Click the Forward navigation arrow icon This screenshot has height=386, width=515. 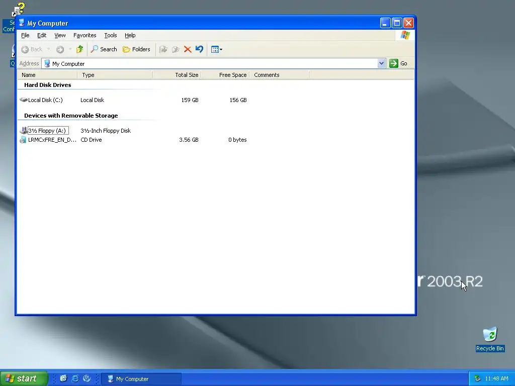(60, 49)
